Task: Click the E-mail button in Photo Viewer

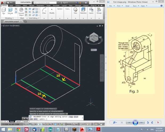Action: click(127, 6)
